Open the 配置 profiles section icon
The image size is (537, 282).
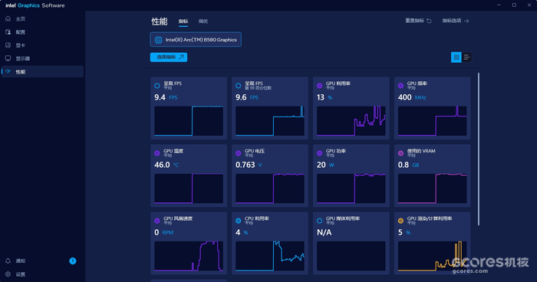(8, 32)
